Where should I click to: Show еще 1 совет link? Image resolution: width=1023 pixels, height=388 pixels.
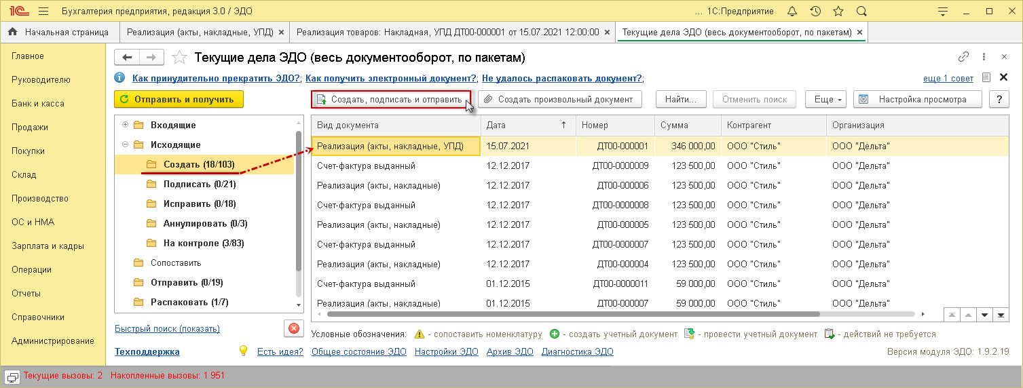948,78
